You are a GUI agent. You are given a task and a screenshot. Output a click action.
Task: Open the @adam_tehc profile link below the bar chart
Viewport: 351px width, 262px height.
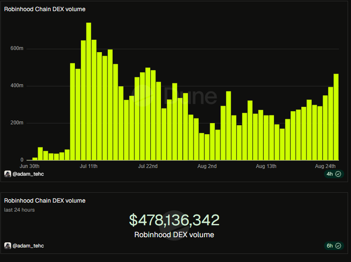click(x=28, y=174)
